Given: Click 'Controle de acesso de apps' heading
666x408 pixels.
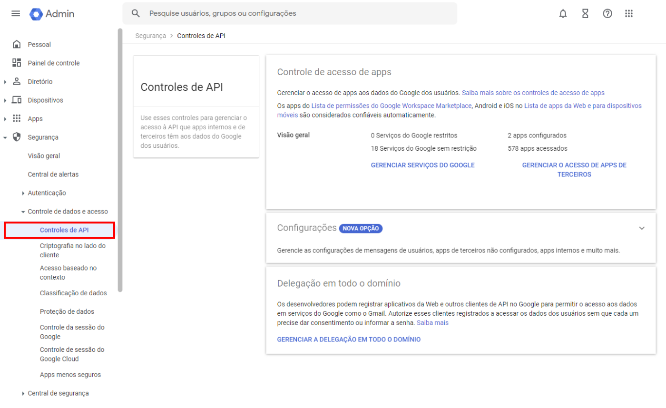Looking at the screenshot, I should tap(334, 72).
